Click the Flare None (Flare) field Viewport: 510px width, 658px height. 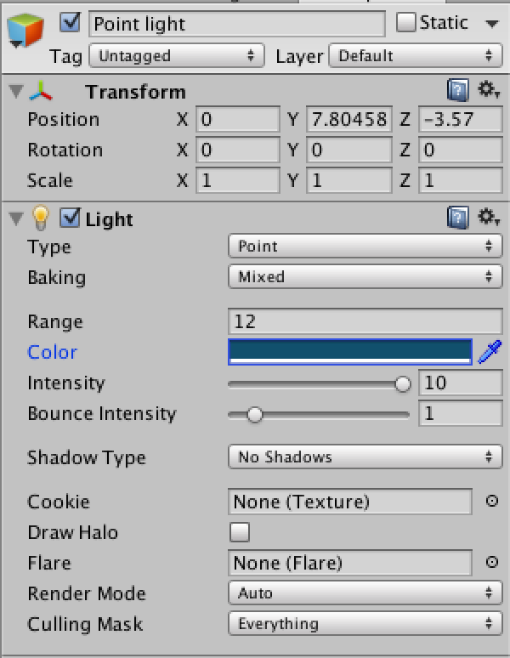coord(350,563)
